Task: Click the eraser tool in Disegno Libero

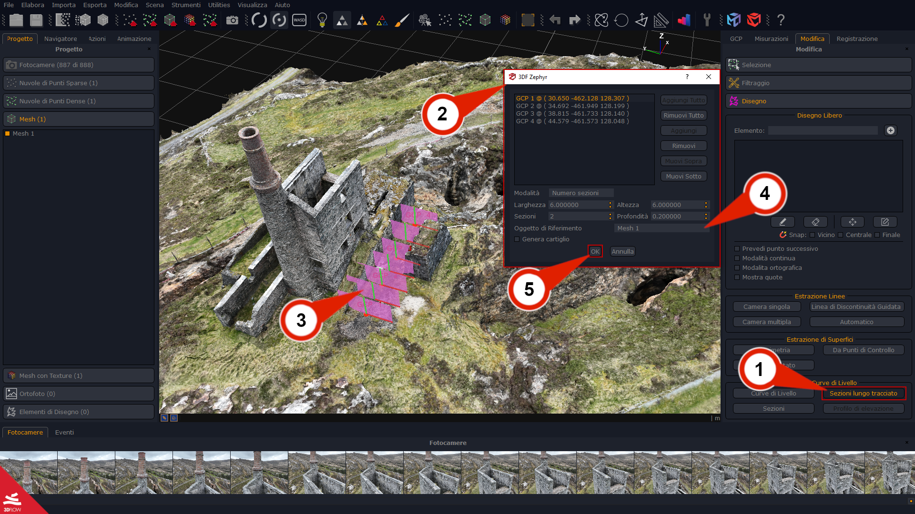Action: click(815, 222)
